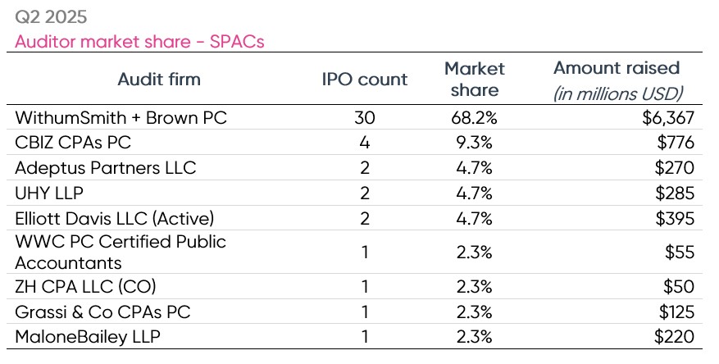Click the UHY LLP firm name
This screenshot has width=719, height=364.
pyautogui.click(x=48, y=193)
